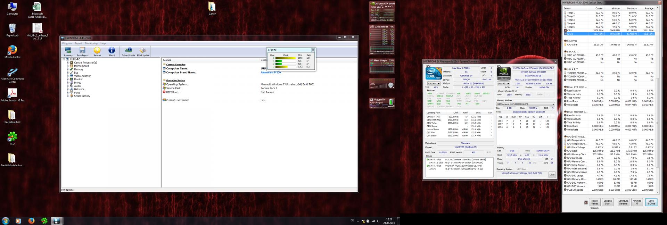The image size is (667, 225).
Task: Launch ICQ from the desktop icon
Action: (13, 139)
